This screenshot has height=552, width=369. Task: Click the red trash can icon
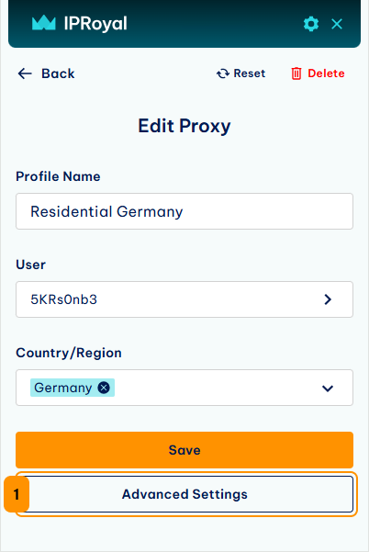coord(296,73)
